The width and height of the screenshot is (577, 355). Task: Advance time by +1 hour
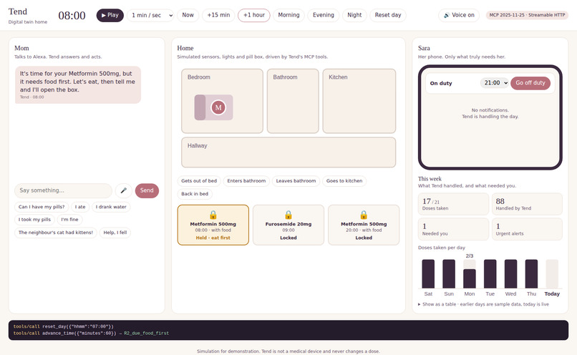pyautogui.click(x=254, y=15)
